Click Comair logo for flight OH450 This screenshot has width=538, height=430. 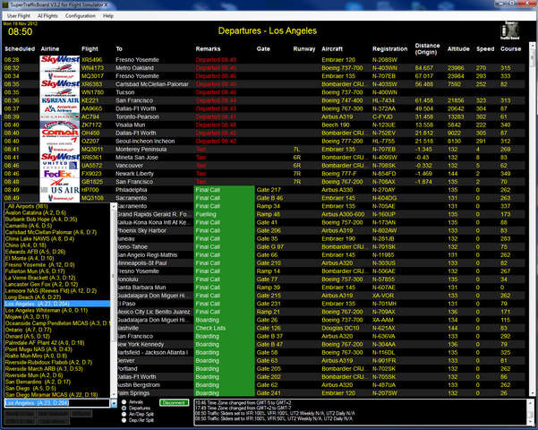[x=60, y=133]
